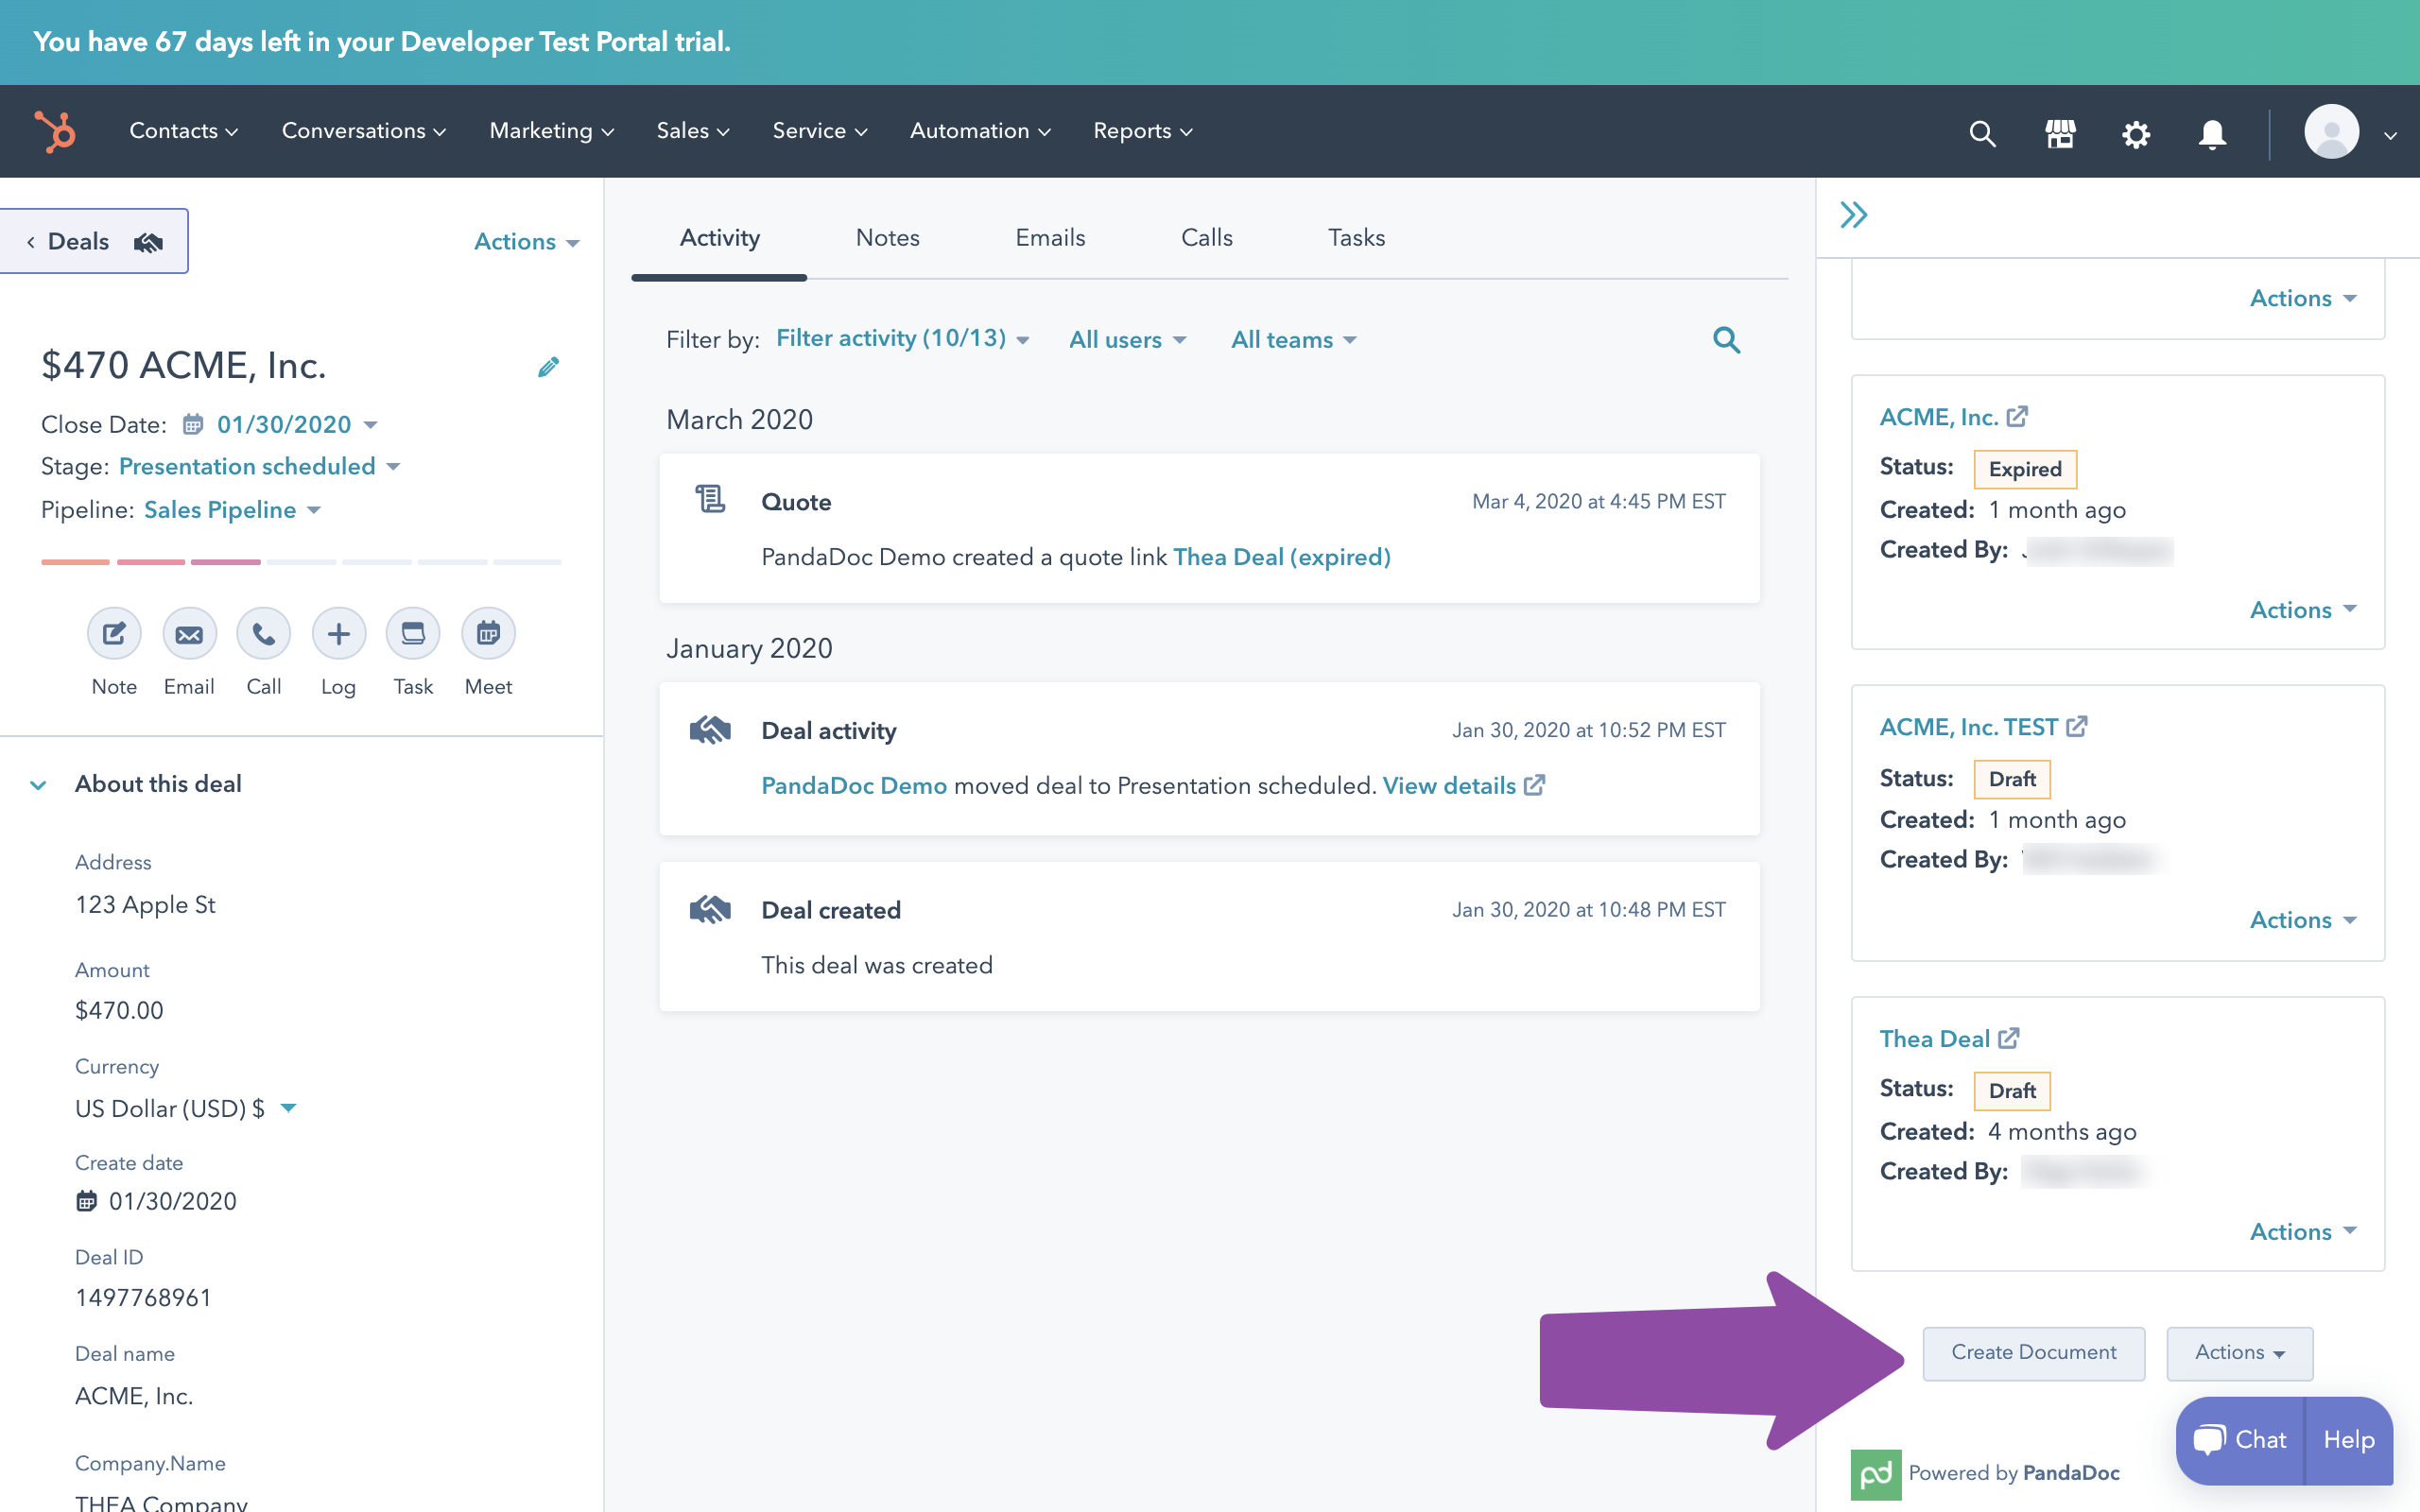Open Actions for ACME, Inc. TEST document
This screenshot has height=1512, width=2420.
tap(2303, 920)
